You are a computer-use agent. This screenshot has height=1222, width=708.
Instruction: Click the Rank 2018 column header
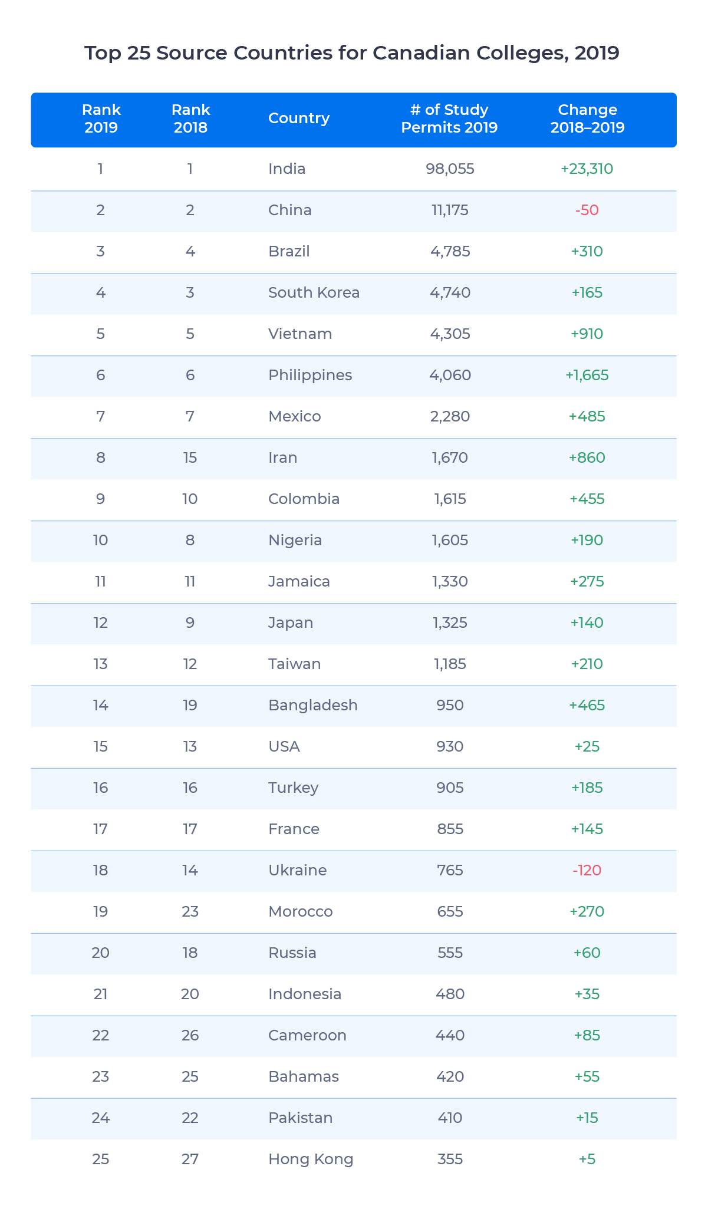[x=190, y=118]
